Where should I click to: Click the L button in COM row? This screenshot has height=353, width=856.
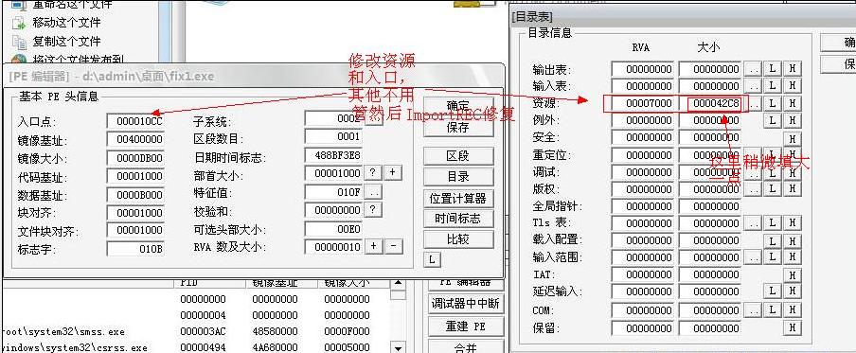click(772, 310)
